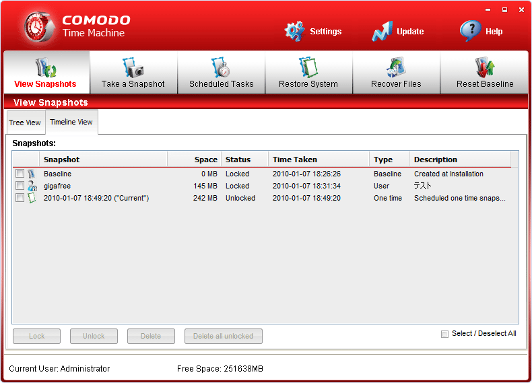Toggle Select / Deselect All checkbox

pyautogui.click(x=444, y=334)
